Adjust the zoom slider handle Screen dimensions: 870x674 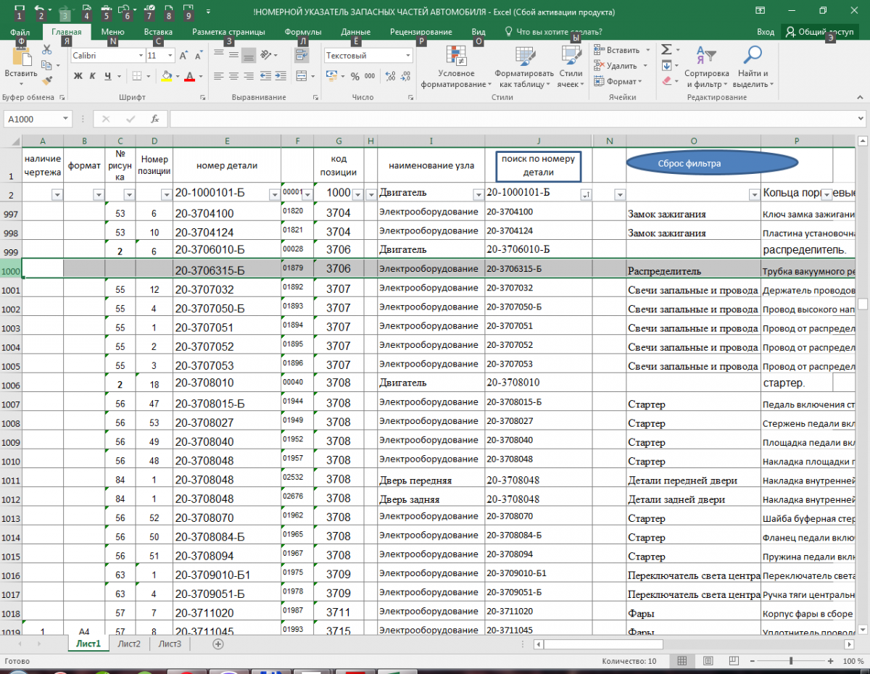click(x=791, y=661)
